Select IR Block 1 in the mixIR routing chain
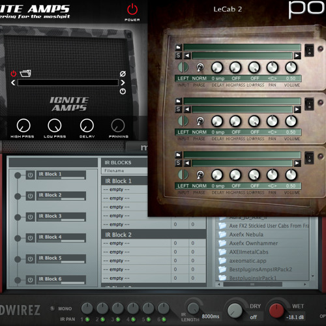Viewport: 326px width, 326px height. pos(61,175)
